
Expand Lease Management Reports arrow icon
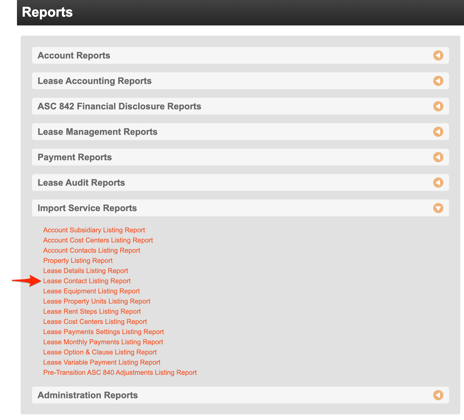(x=438, y=132)
